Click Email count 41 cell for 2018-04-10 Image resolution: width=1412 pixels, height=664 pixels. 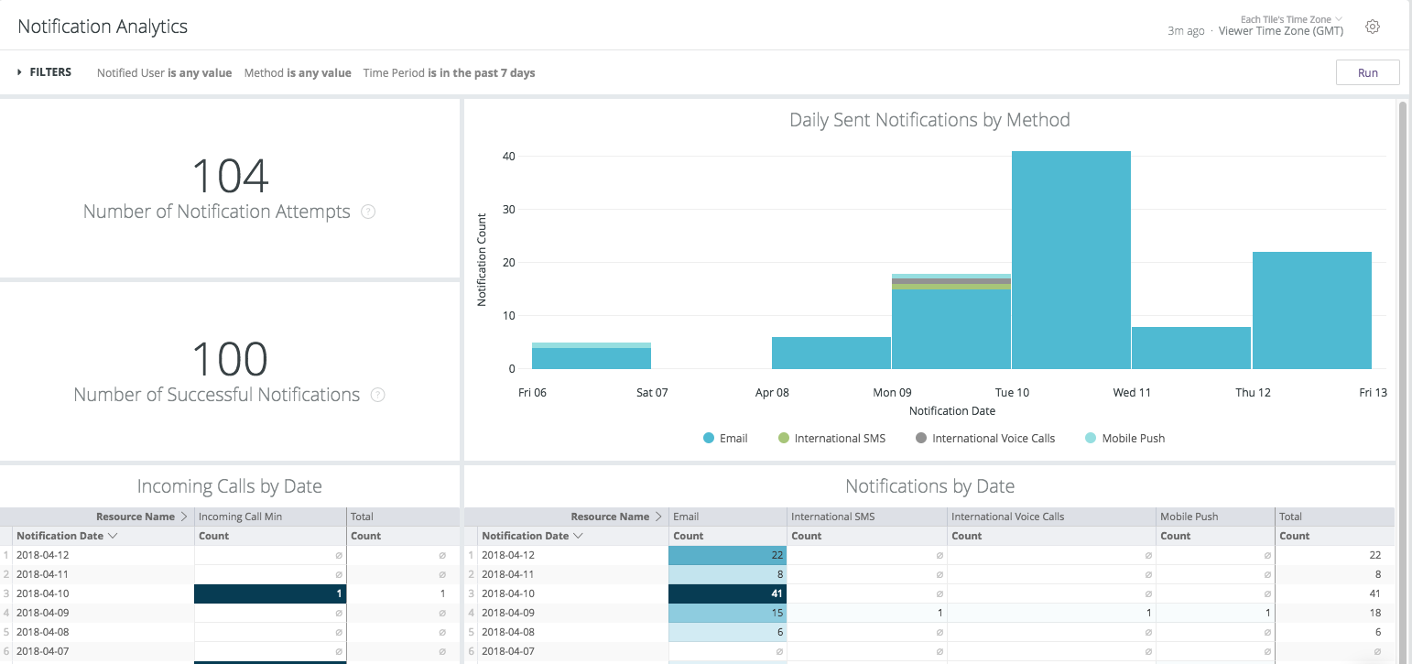[x=728, y=593]
